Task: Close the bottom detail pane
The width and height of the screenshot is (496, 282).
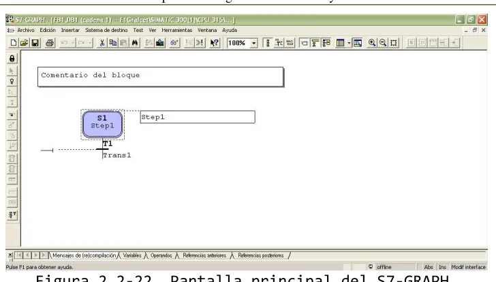Action: [10, 255]
